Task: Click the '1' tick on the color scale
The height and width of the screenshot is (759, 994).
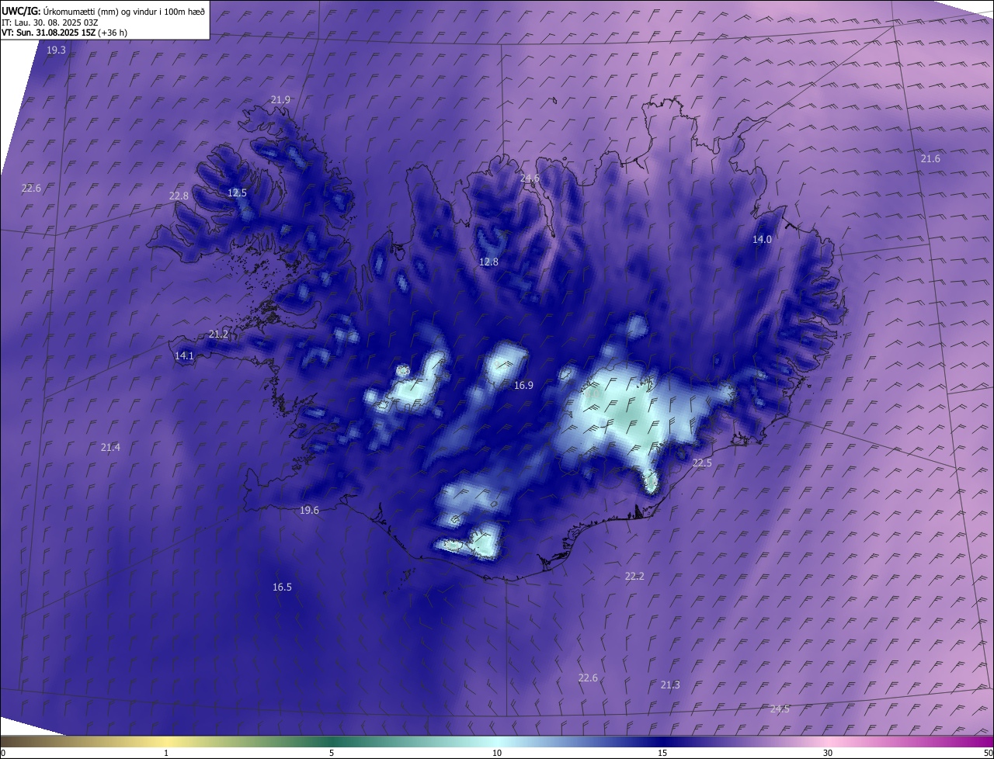Action: tap(166, 753)
